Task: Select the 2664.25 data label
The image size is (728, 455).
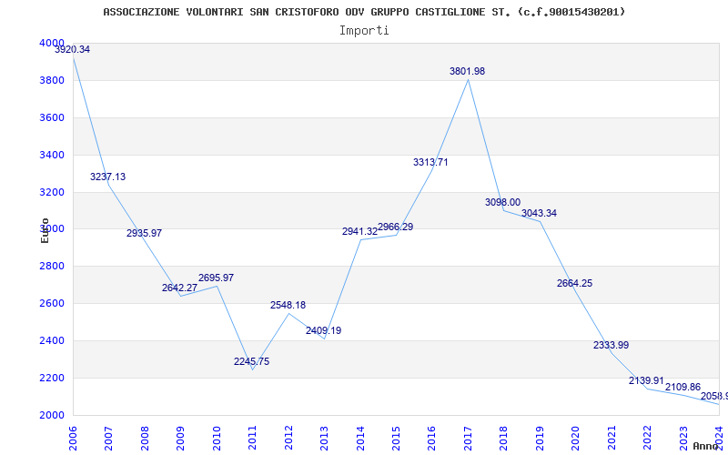Action: pos(575,283)
